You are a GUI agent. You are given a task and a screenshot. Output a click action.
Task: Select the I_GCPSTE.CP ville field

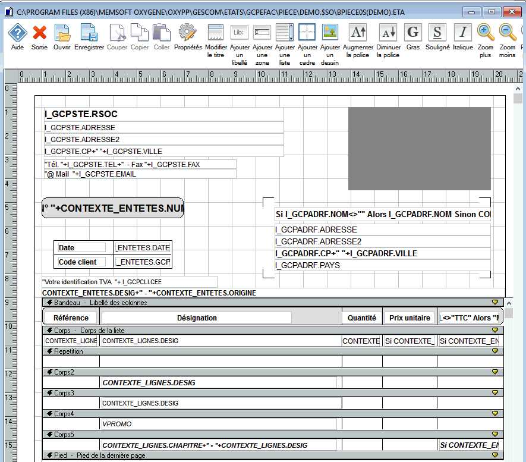163,151
